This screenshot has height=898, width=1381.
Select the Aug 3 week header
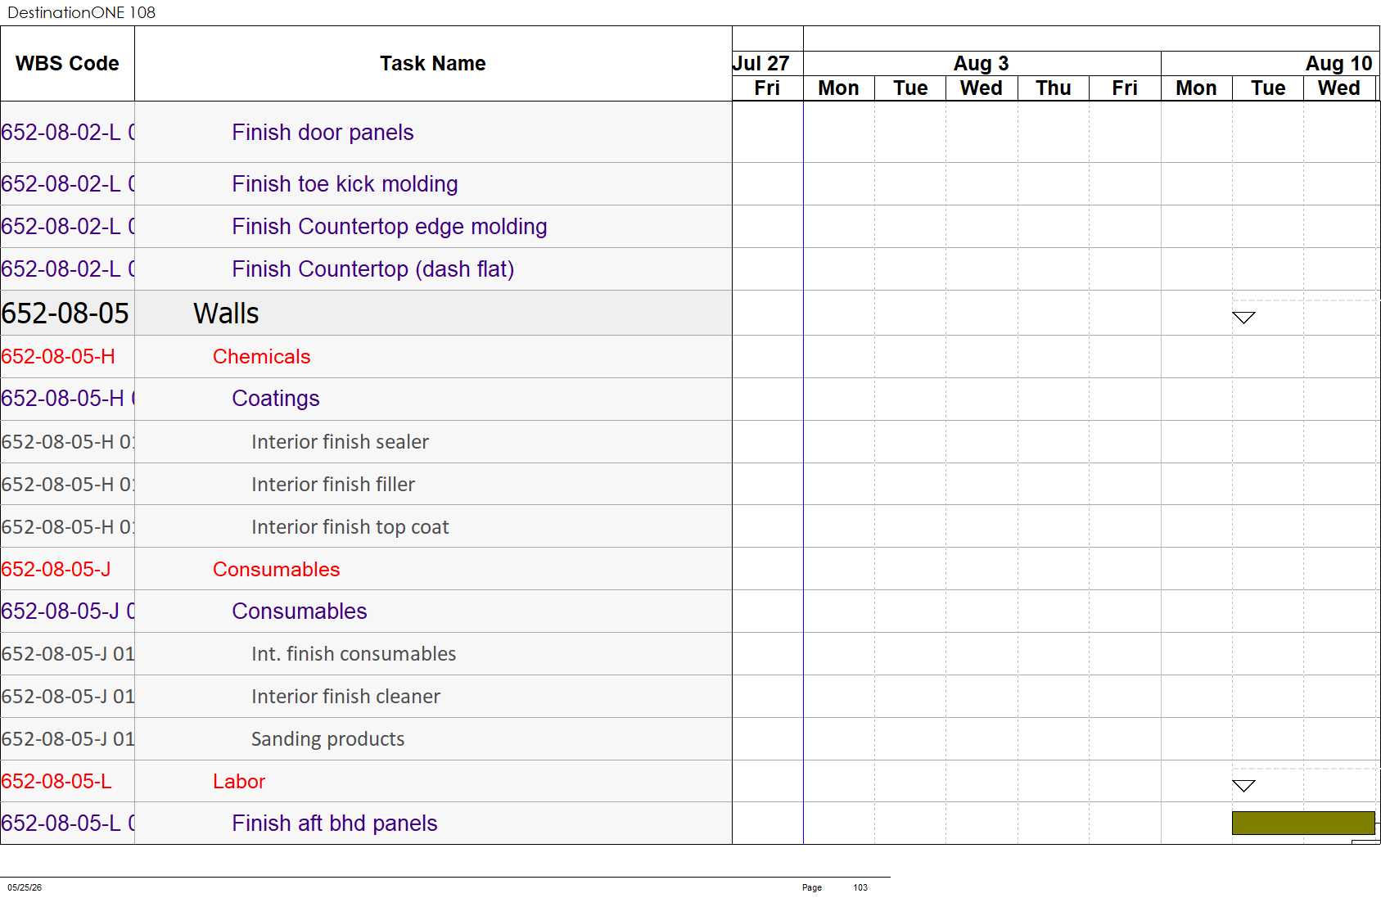(x=982, y=64)
